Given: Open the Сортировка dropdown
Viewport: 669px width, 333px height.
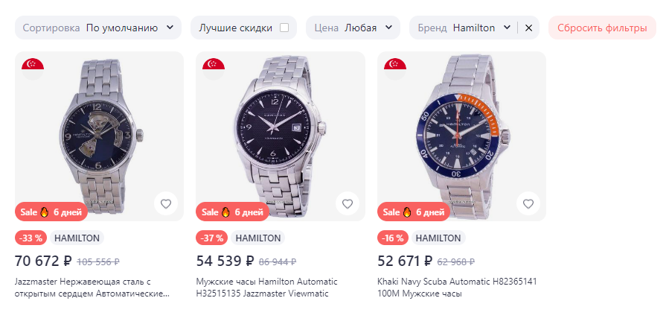Looking at the screenshot, I should click(x=100, y=28).
